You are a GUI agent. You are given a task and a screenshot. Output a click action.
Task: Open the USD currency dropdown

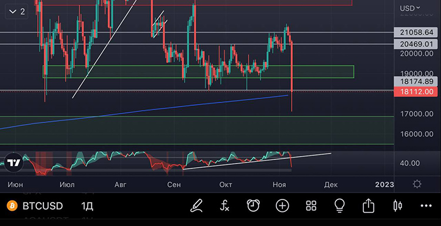pyautogui.click(x=410, y=8)
